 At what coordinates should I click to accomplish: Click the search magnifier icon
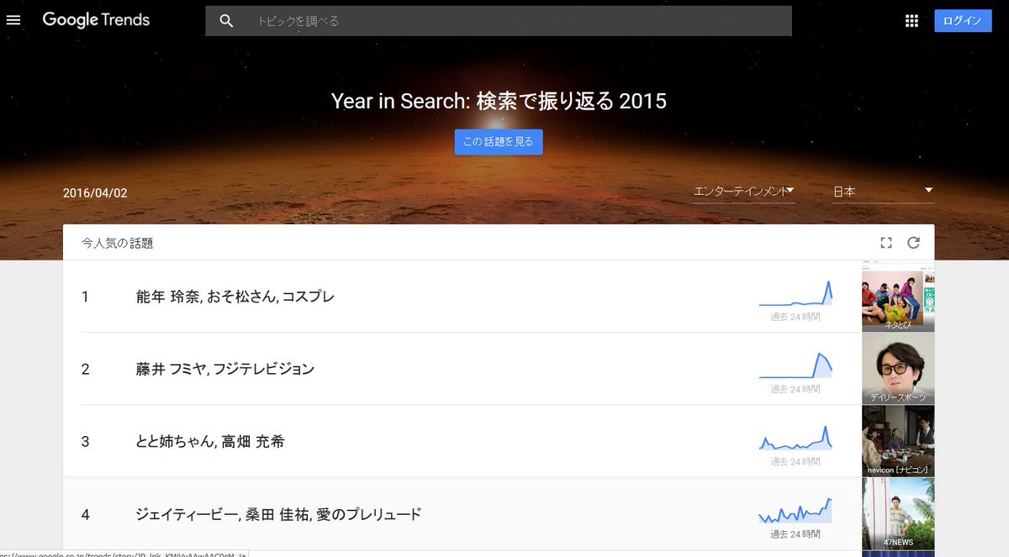(226, 21)
